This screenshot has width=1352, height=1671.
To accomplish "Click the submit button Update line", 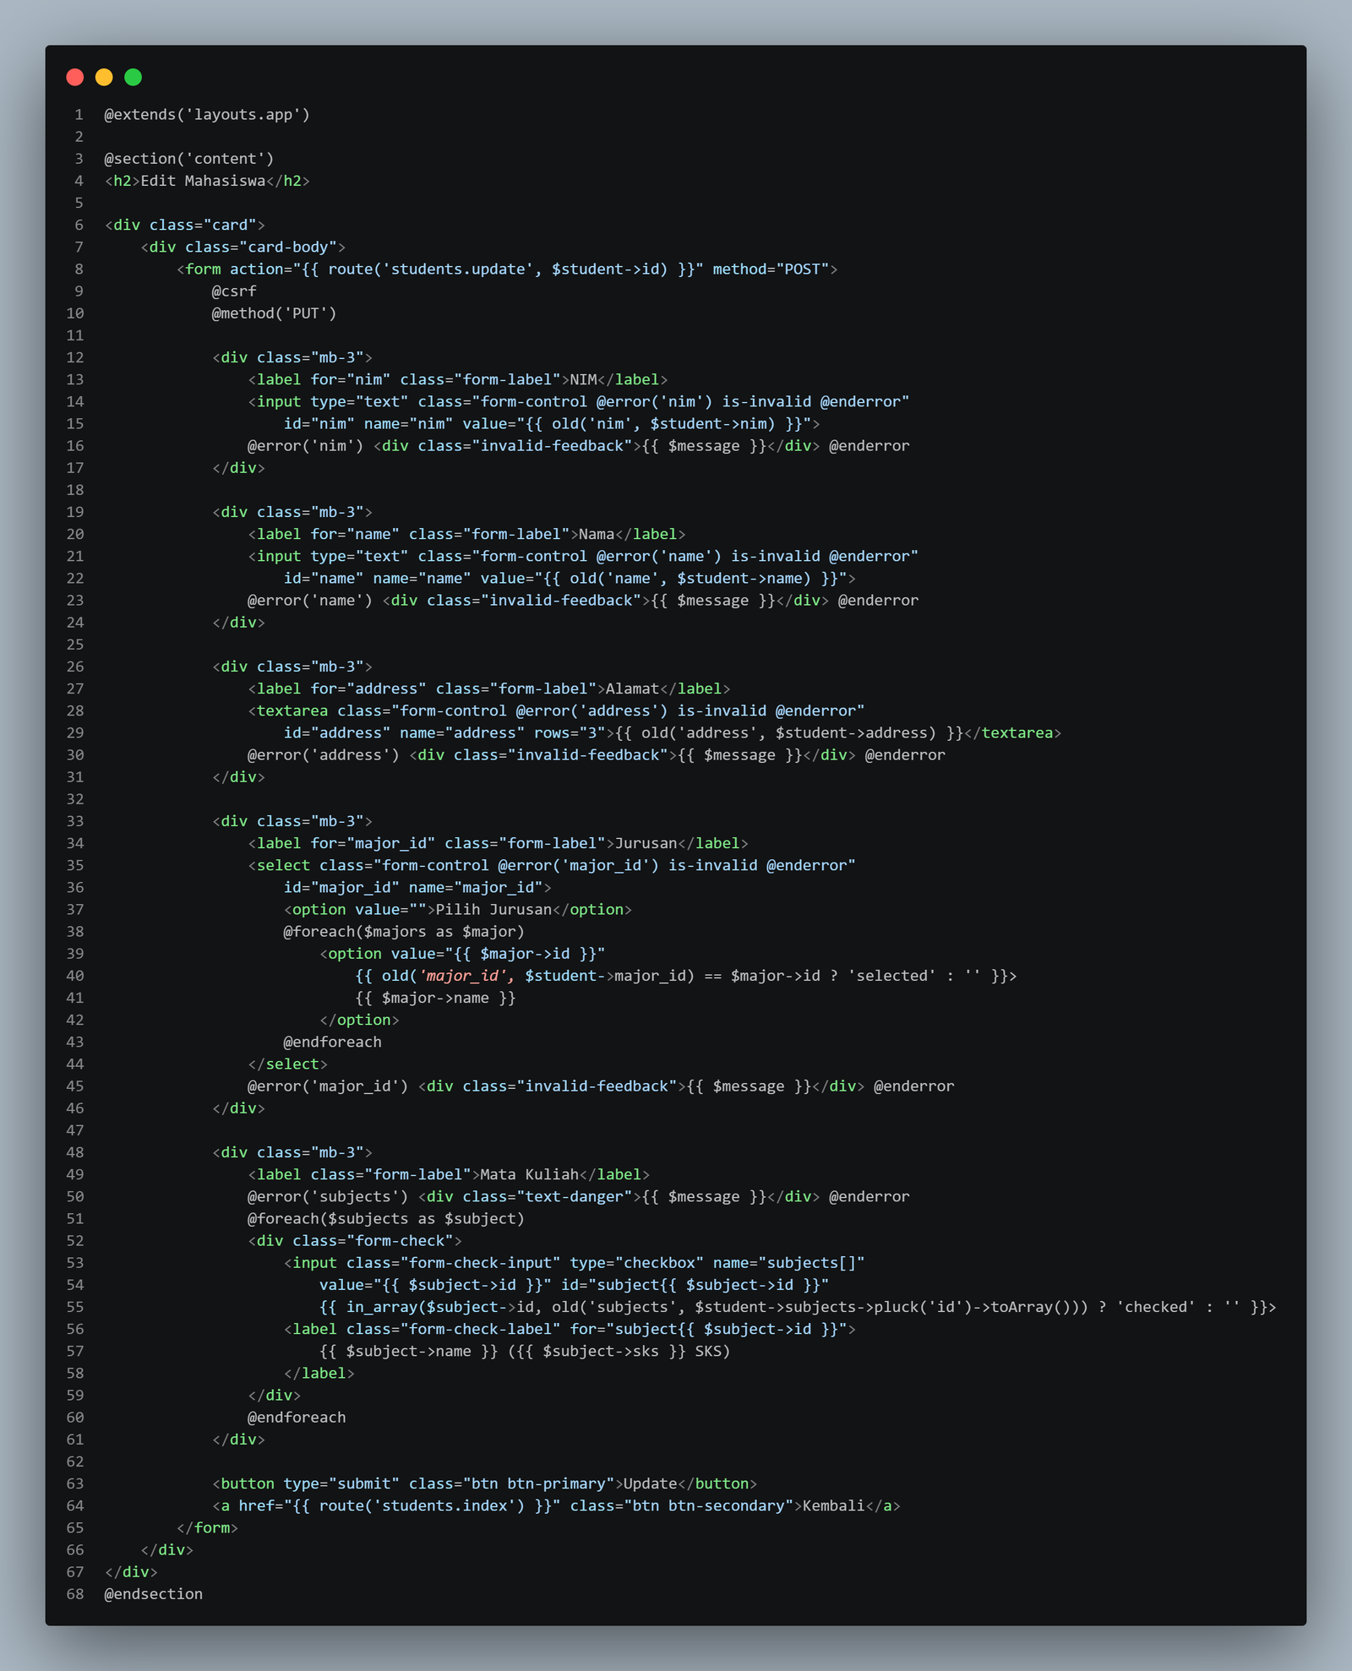I will (484, 1483).
